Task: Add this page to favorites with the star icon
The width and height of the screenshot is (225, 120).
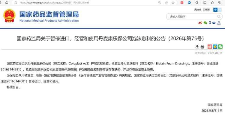Action: [x=173, y=3]
